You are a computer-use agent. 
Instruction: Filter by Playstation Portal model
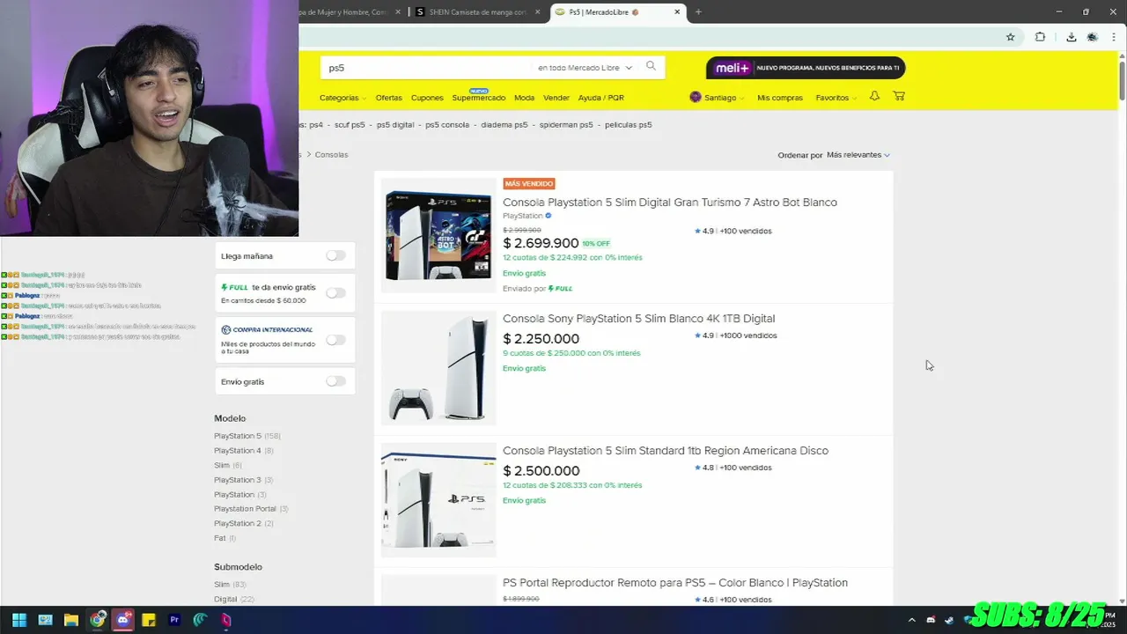(245, 509)
